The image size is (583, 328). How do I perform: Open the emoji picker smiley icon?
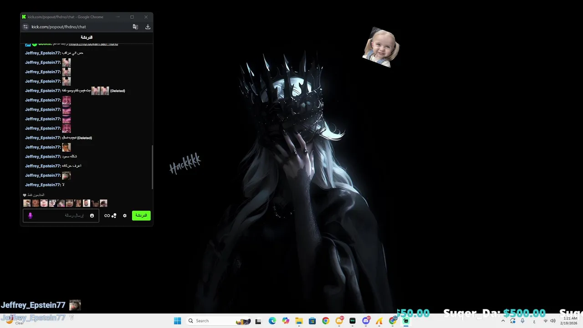click(92, 215)
